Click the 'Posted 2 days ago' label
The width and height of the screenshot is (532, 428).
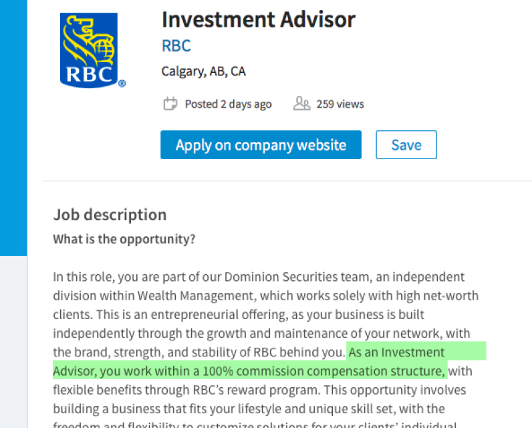click(228, 104)
